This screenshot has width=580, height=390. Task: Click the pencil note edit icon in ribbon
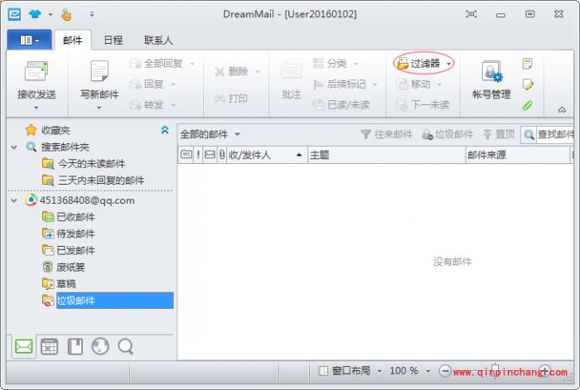click(528, 85)
